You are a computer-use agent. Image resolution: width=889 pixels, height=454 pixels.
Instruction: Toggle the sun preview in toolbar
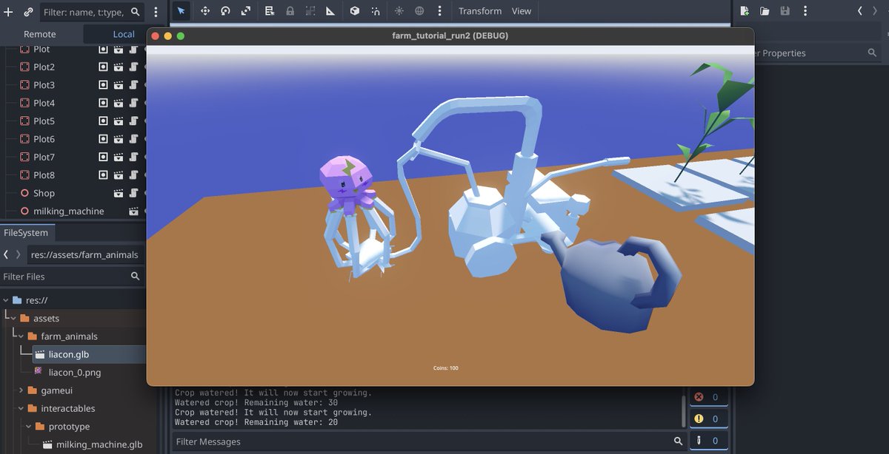(399, 11)
